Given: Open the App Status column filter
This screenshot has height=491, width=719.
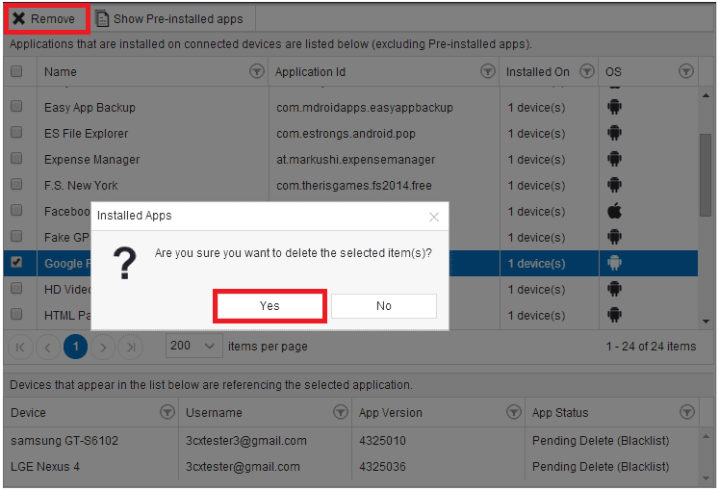Looking at the screenshot, I should [x=687, y=412].
